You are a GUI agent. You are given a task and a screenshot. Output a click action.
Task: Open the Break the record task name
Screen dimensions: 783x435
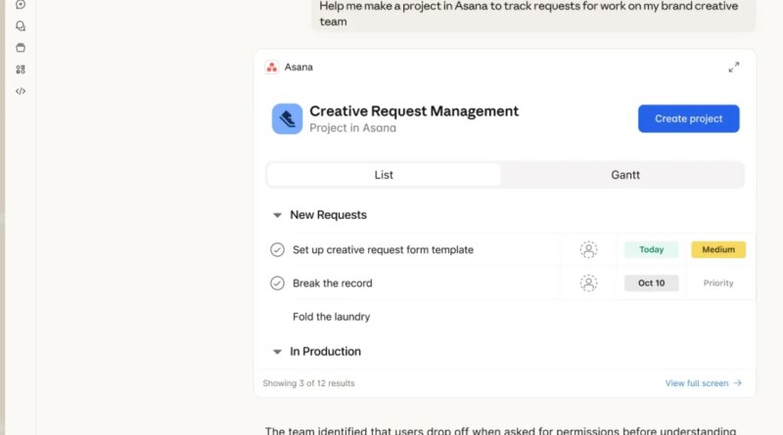coord(333,283)
